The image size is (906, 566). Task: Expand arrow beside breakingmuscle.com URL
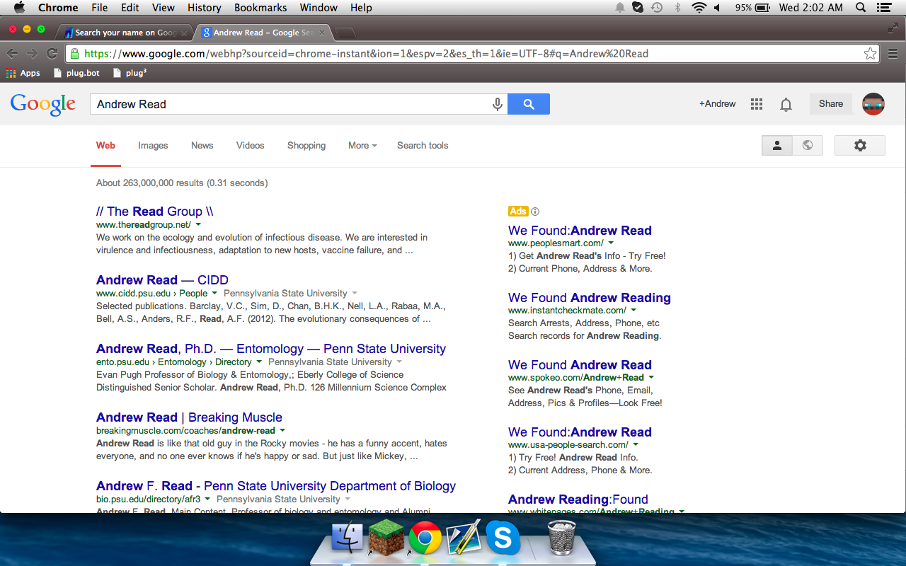coord(282,431)
